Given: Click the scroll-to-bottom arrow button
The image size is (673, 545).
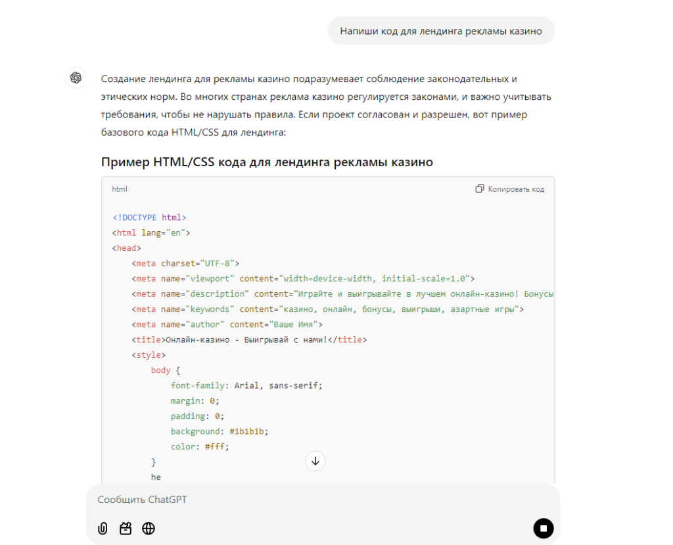Looking at the screenshot, I should (x=315, y=461).
